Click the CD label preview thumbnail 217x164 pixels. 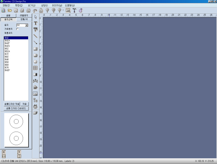pyautogui.click(x=16, y=130)
